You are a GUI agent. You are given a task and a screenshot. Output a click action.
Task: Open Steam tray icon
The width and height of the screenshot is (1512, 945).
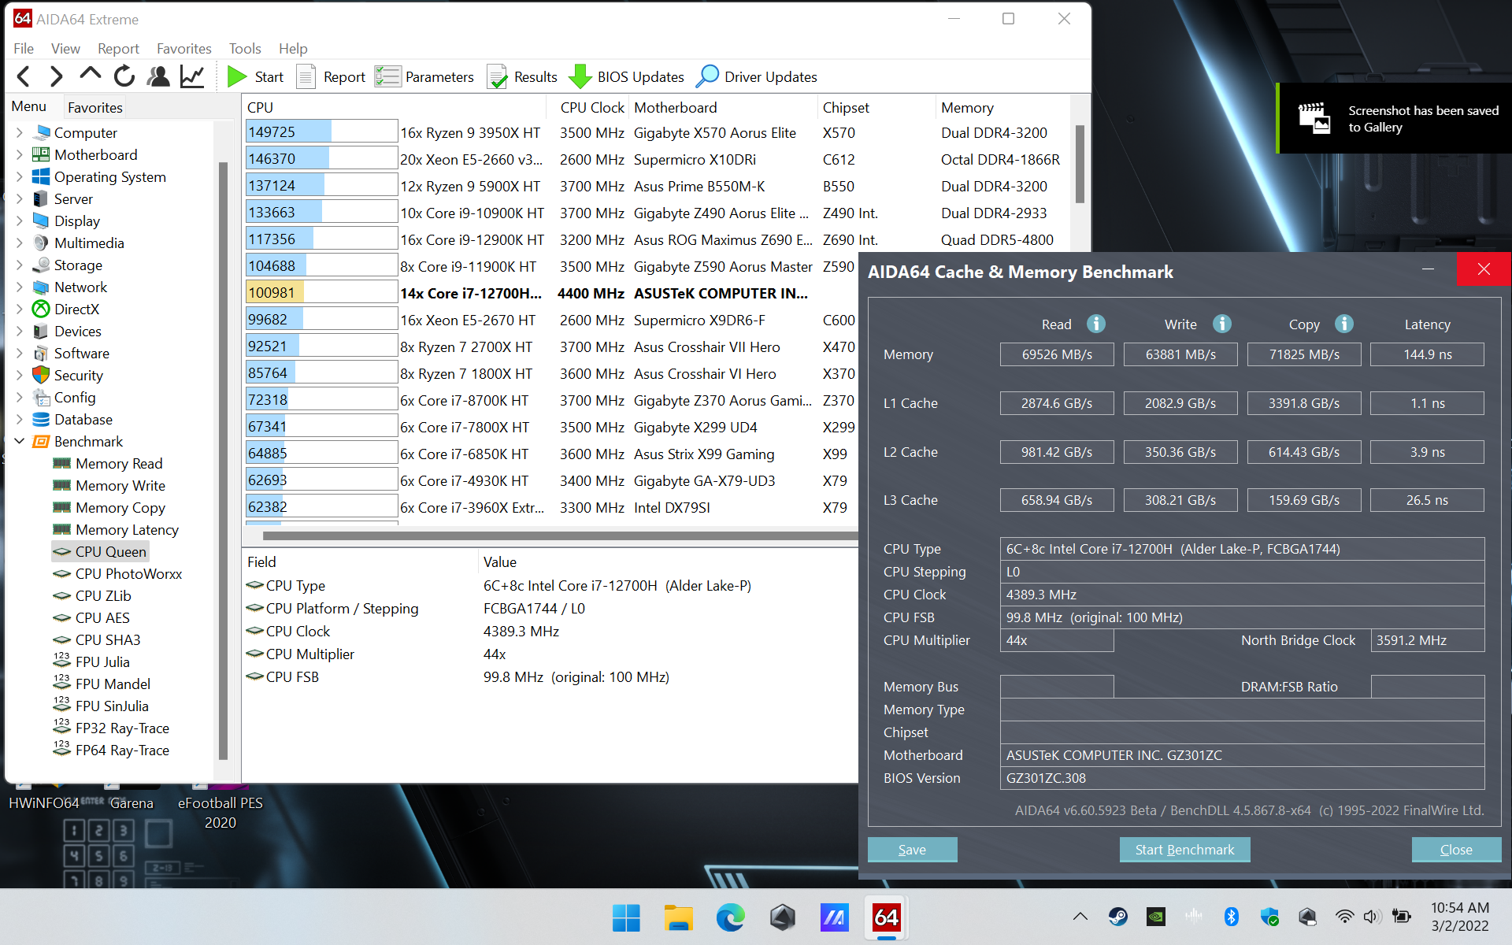click(1117, 916)
